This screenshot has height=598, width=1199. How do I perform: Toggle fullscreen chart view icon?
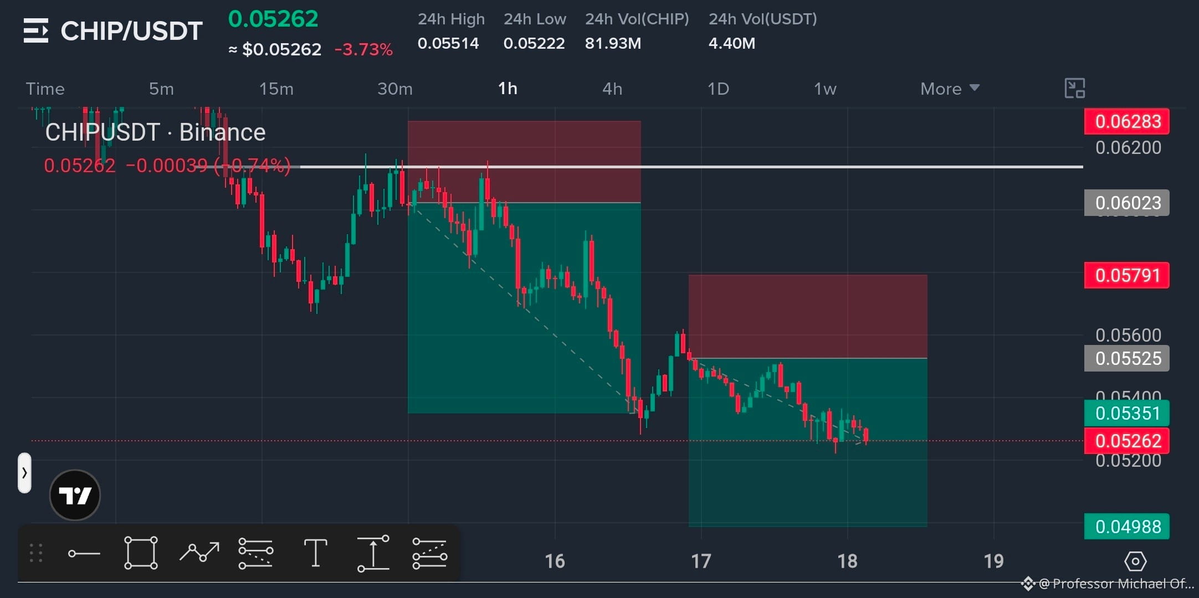[x=1075, y=89]
